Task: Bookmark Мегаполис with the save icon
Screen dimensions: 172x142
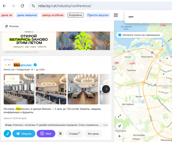Action: [60, 134]
